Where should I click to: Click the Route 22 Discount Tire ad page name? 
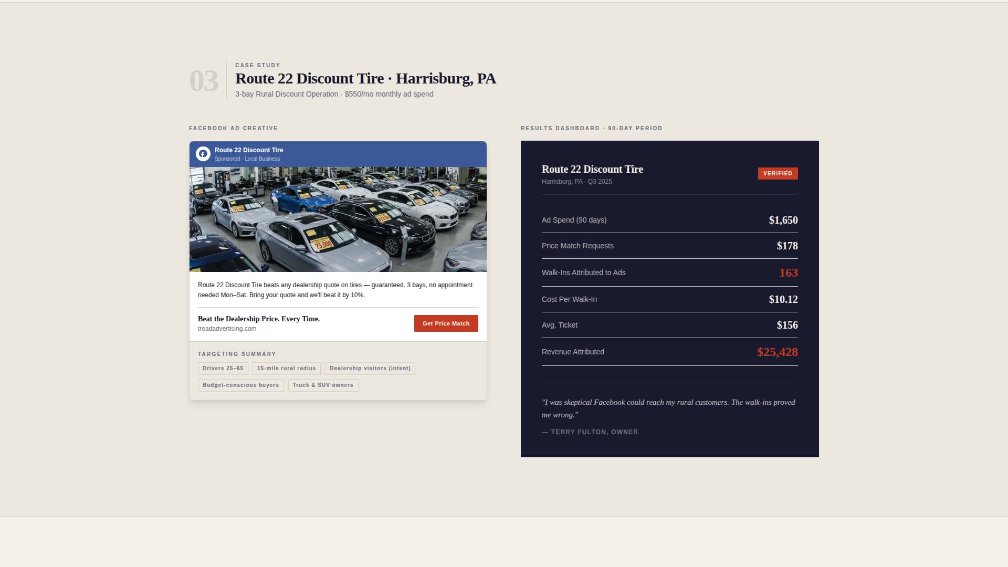tap(248, 150)
